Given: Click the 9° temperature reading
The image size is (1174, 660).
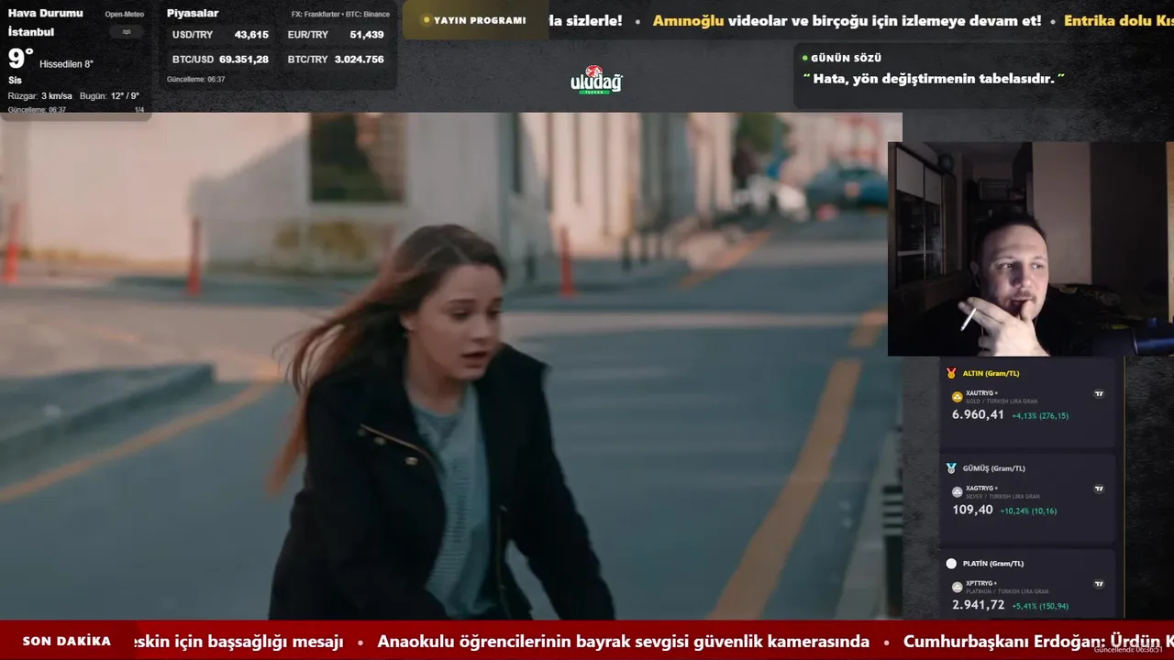Looking at the screenshot, I should pos(20,59).
